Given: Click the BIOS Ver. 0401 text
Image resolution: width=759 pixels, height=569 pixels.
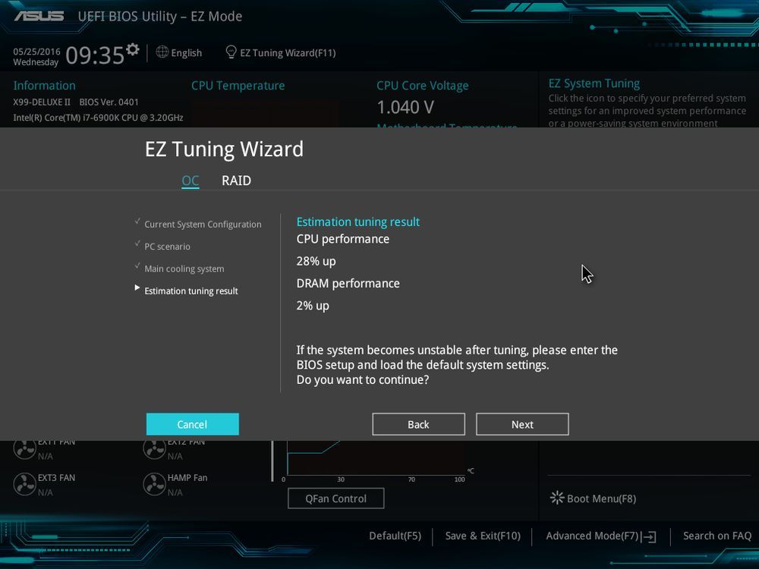Looking at the screenshot, I should [x=109, y=102].
